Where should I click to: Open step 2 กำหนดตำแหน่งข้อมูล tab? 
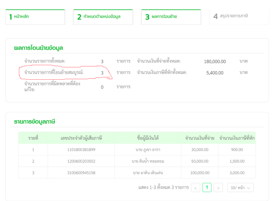[103, 17]
